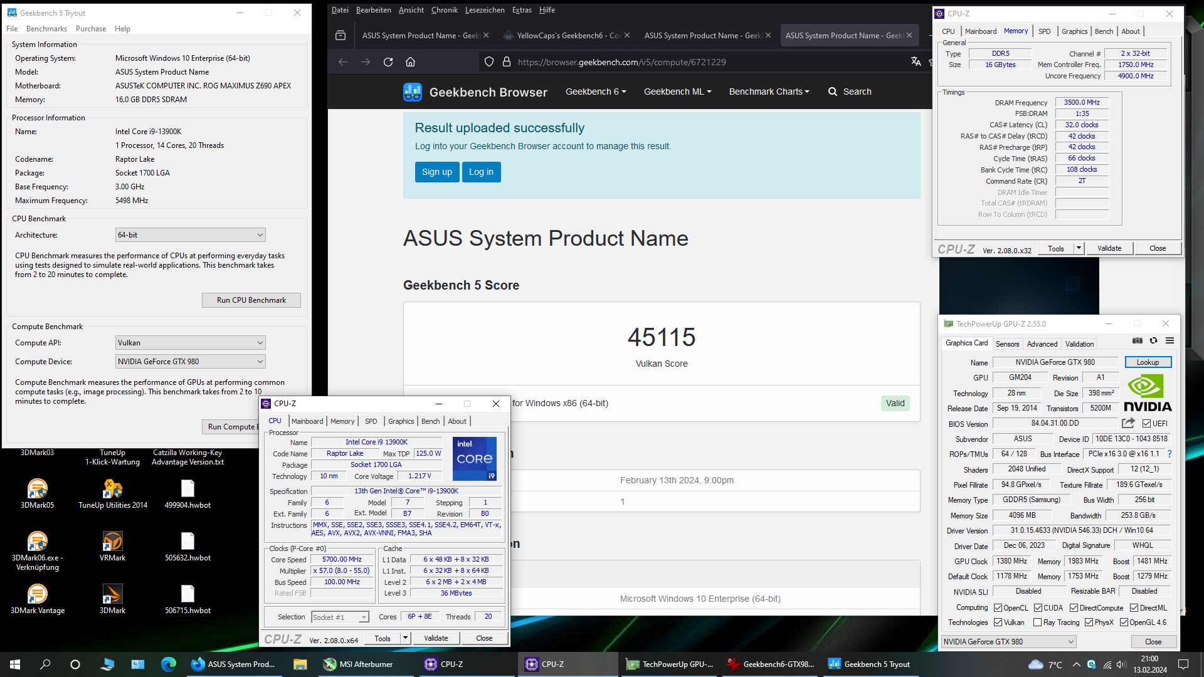Click the page translate icon in address bar
Viewport: 1204px width, 677px height.
point(916,61)
